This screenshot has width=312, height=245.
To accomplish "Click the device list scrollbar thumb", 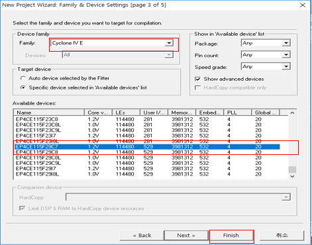I will click(x=292, y=170).
